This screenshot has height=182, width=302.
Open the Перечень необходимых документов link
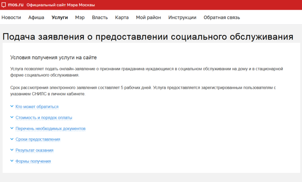(x=50, y=129)
